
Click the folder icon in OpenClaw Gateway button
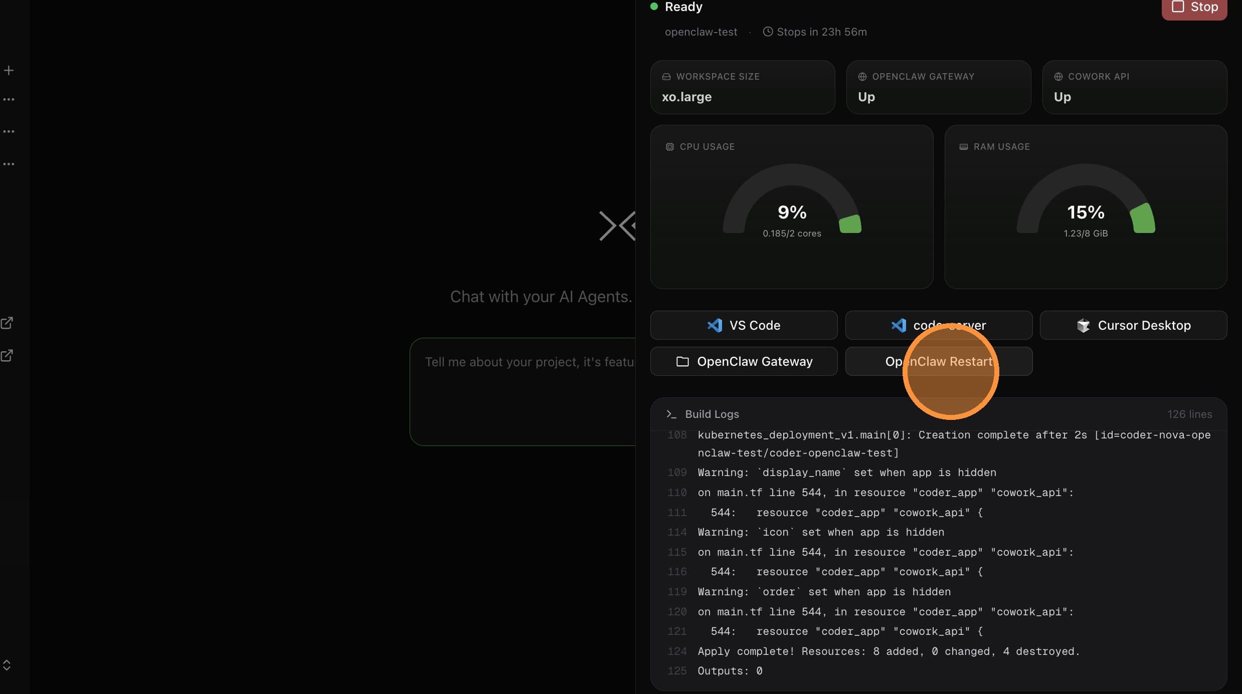click(682, 361)
